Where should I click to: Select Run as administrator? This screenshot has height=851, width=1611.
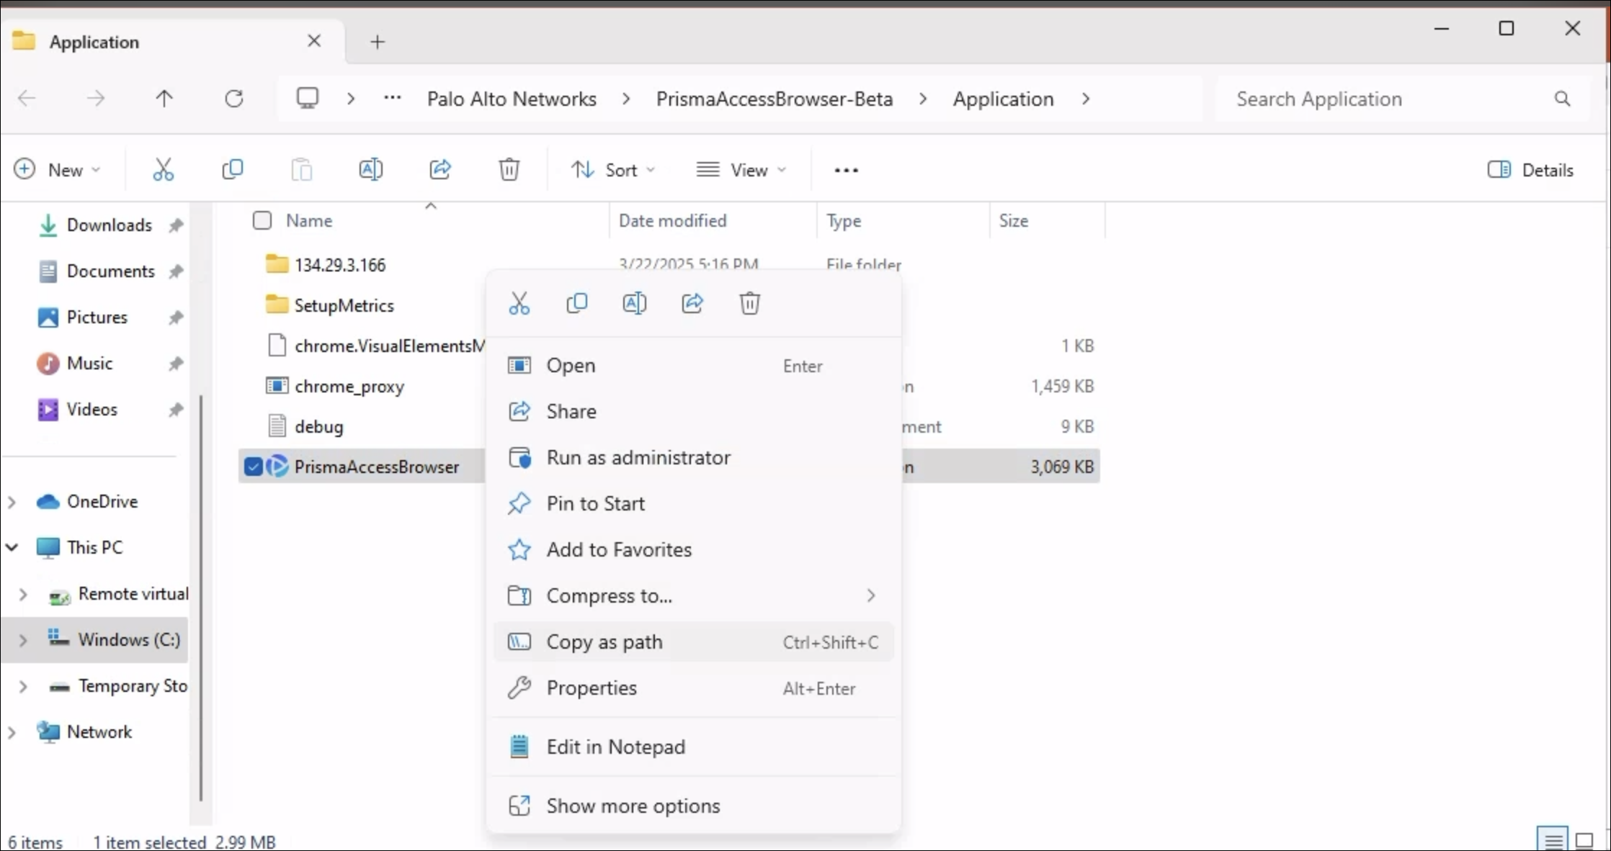(x=638, y=457)
